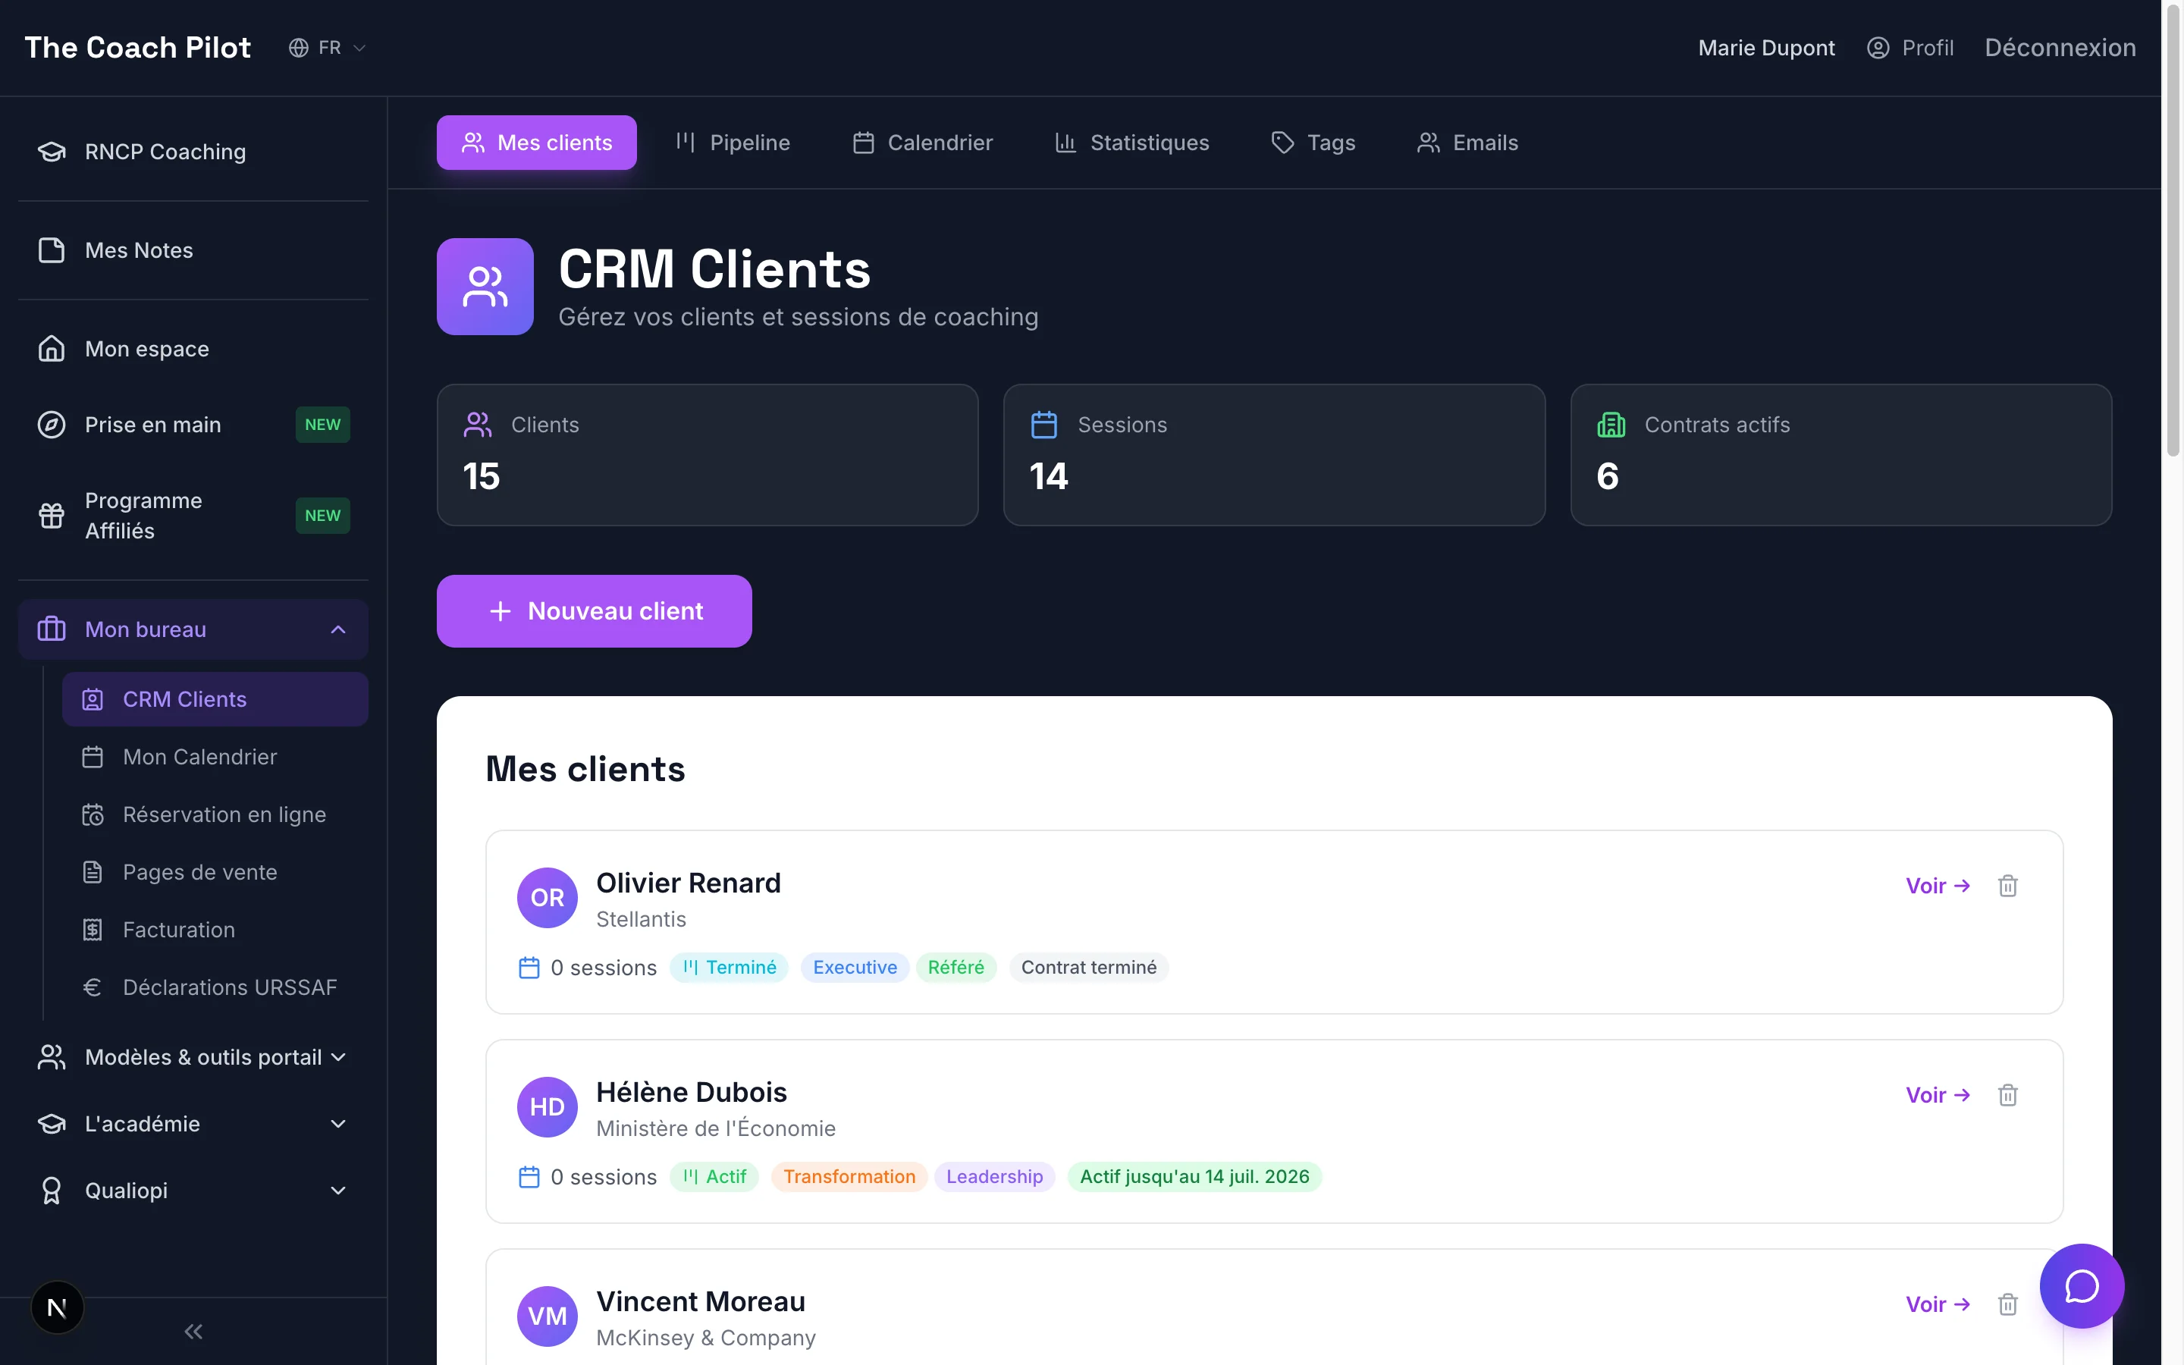Viewport: 2184px width, 1365px height.
Task: Click the VM avatar of Vincent Moreau
Action: (547, 1316)
